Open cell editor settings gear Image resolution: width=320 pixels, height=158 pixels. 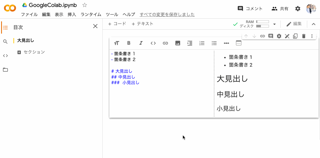(279, 36)
